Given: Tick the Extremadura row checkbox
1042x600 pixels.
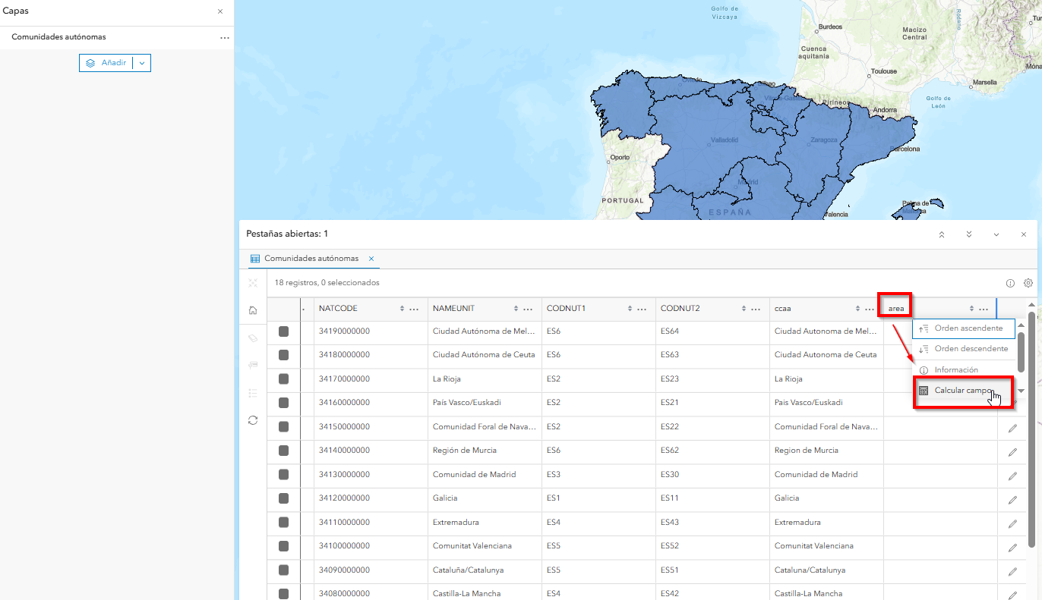Looking at the screenshot, I should (284, 523).
